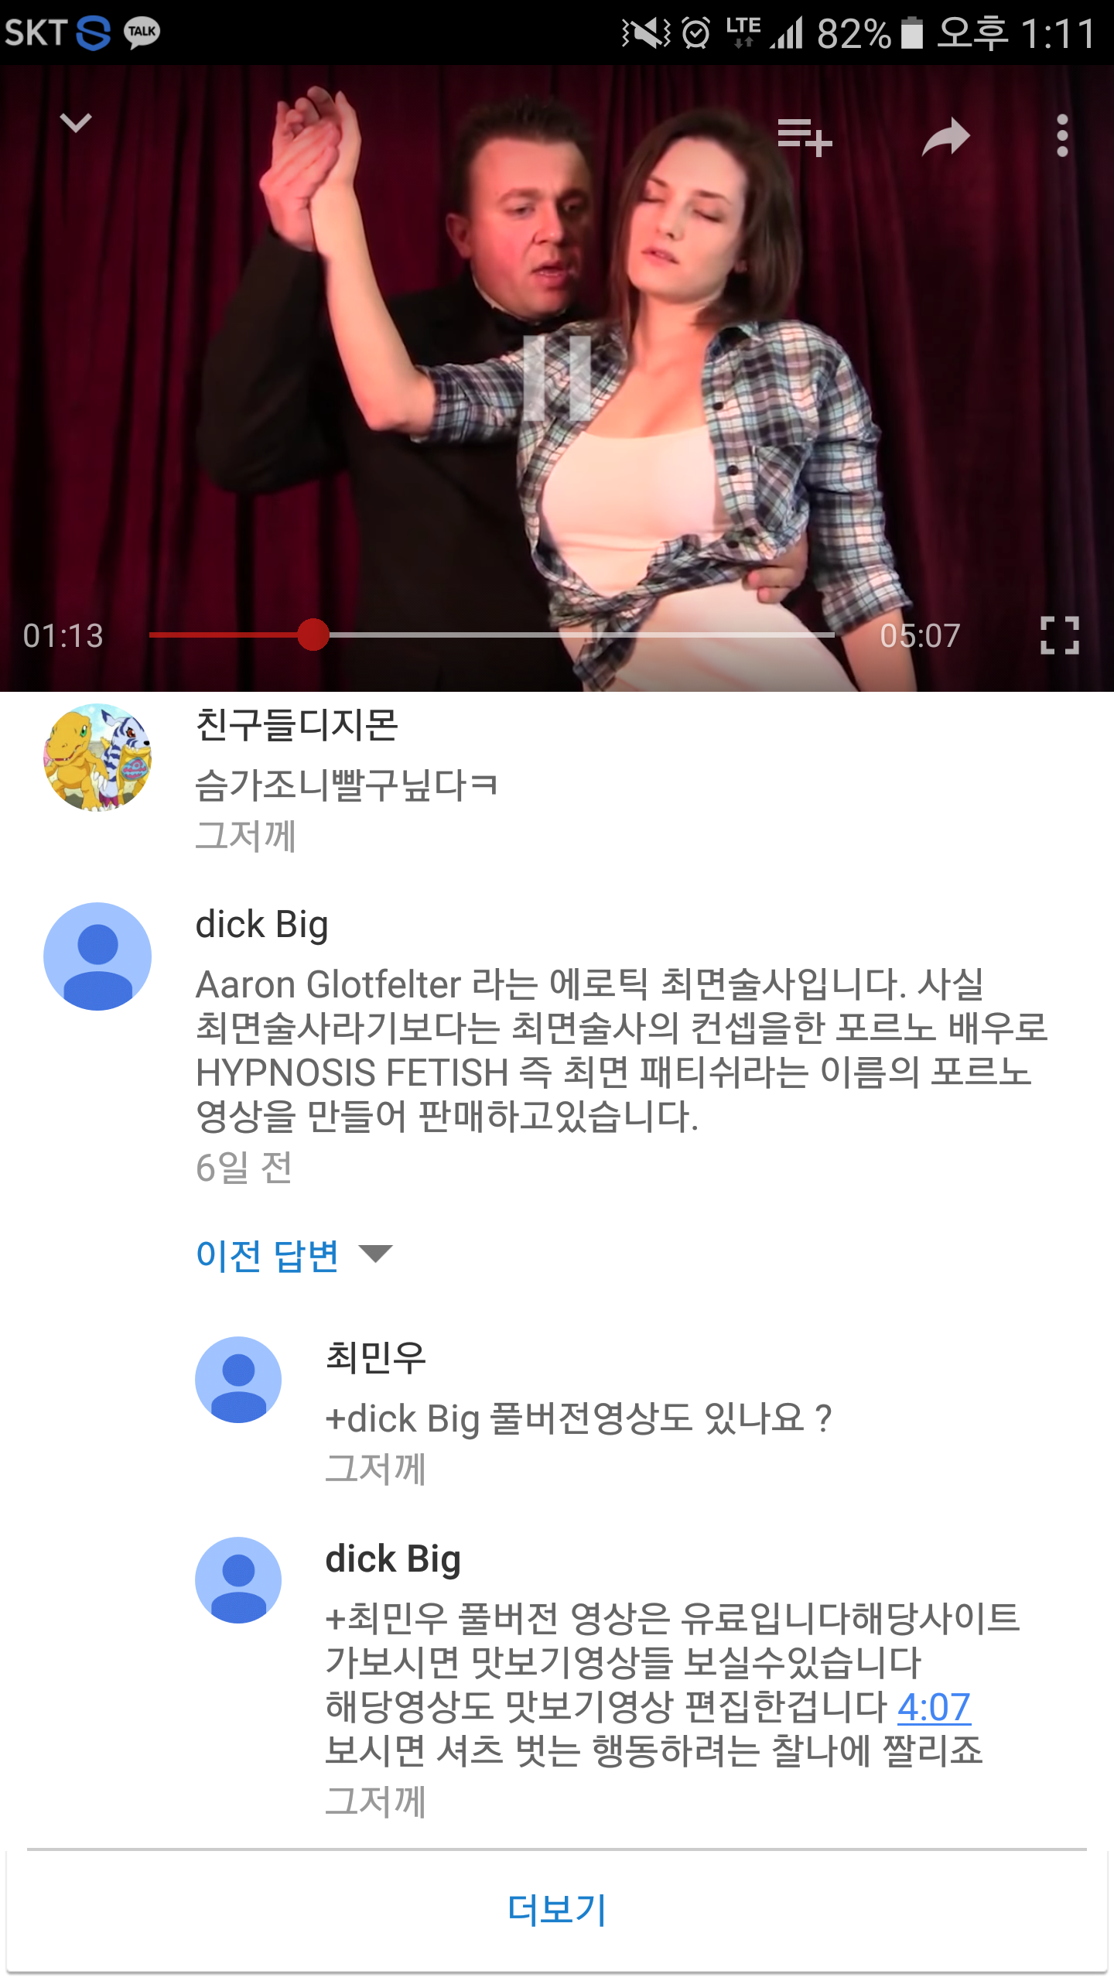Expand previous replies with 이전 답변
This screenshot has height=1981, width=1114.
tap(268, 1255)
